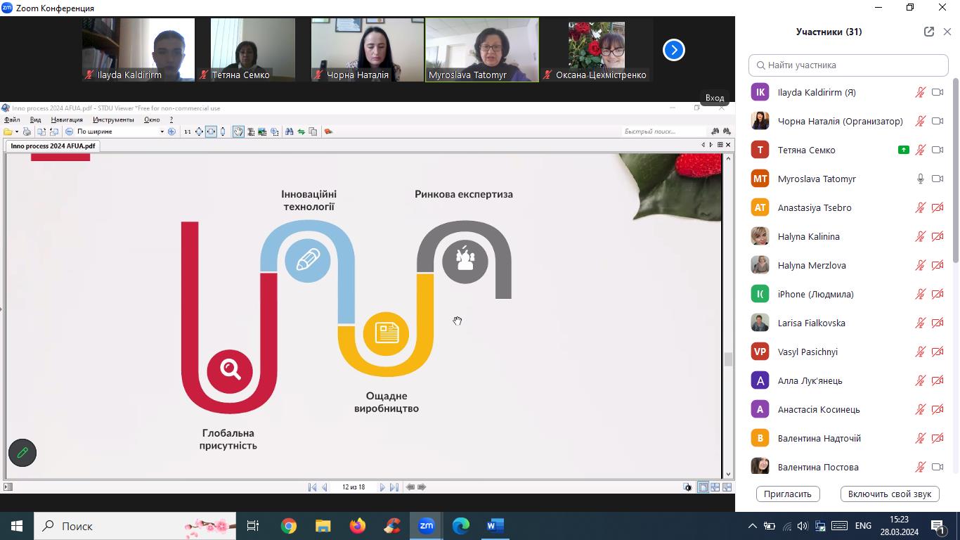Screen dimensions: 960x540
Task: Click the green annotation pencil button
Action: coord(22,453)
